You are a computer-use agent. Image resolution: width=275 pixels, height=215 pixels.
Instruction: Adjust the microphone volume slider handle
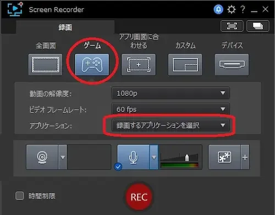(x=187, y=158)
